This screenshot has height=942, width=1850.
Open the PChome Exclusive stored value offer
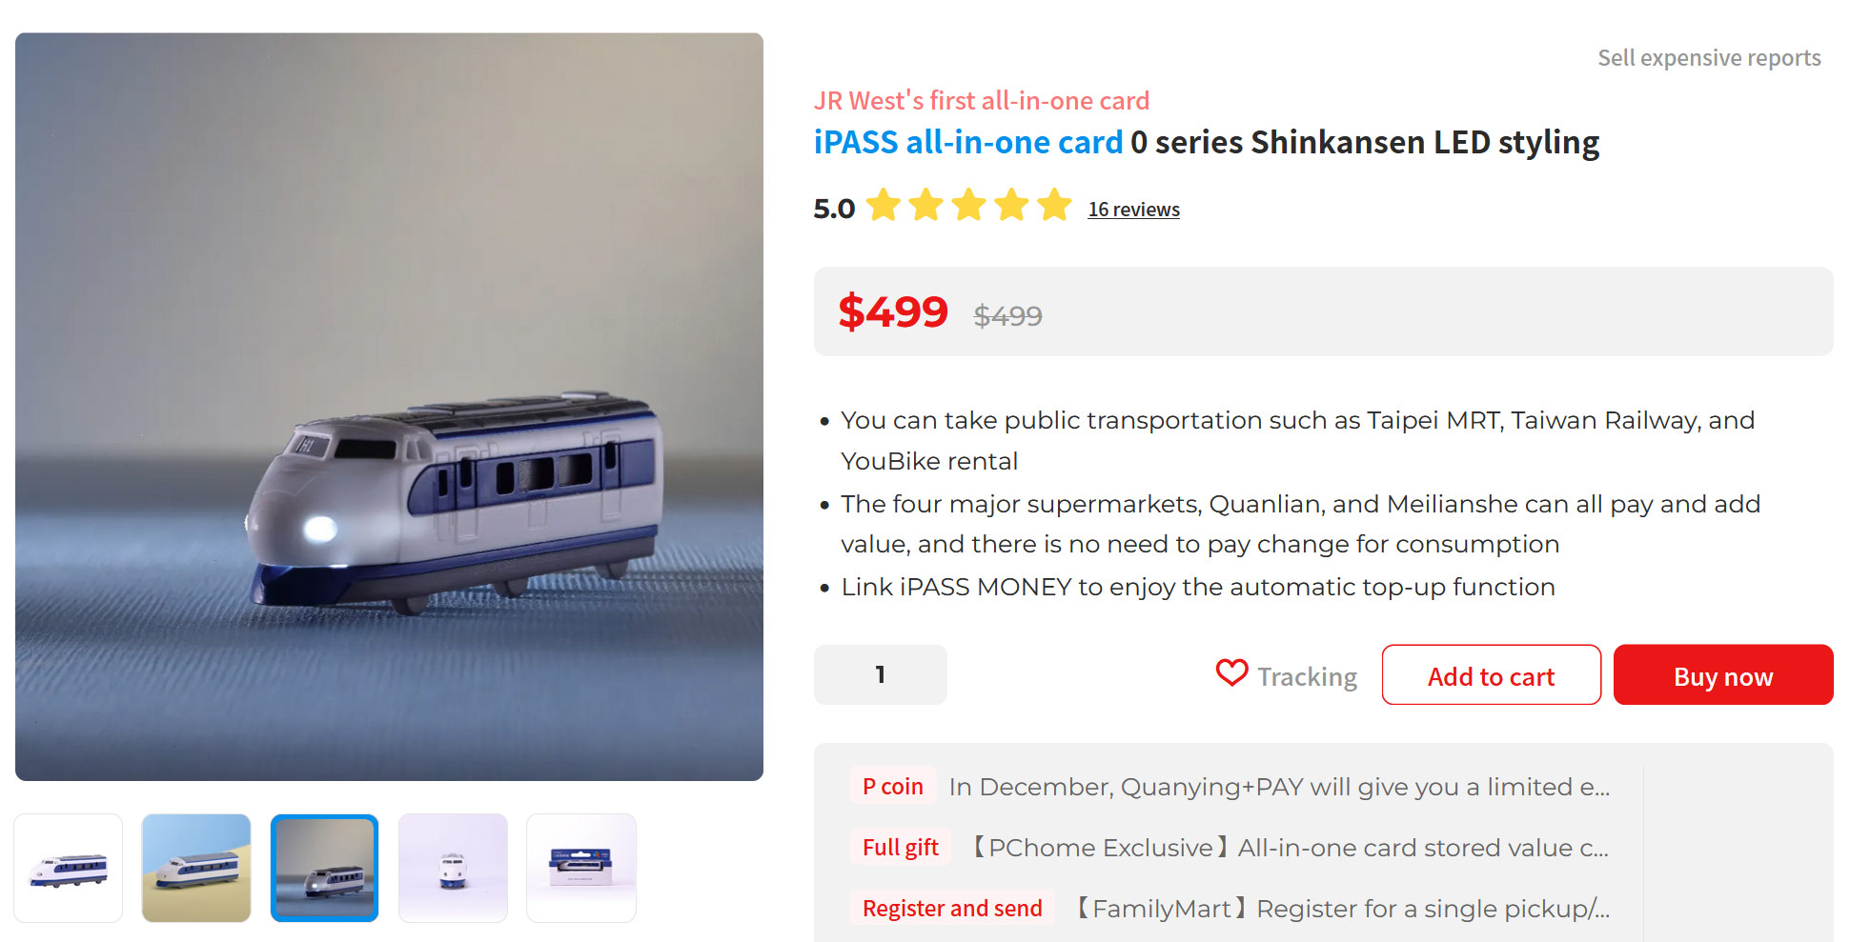pyautogui.click(x=1289, y=848)
